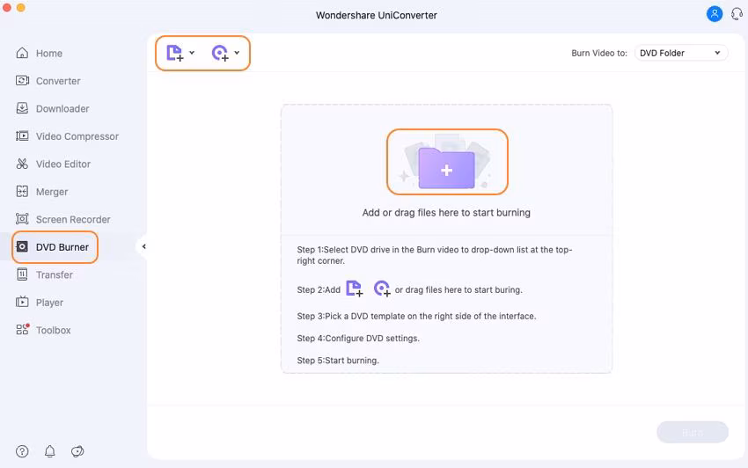Click the Wondershare UniConverter window title

[x=377, y=15]
